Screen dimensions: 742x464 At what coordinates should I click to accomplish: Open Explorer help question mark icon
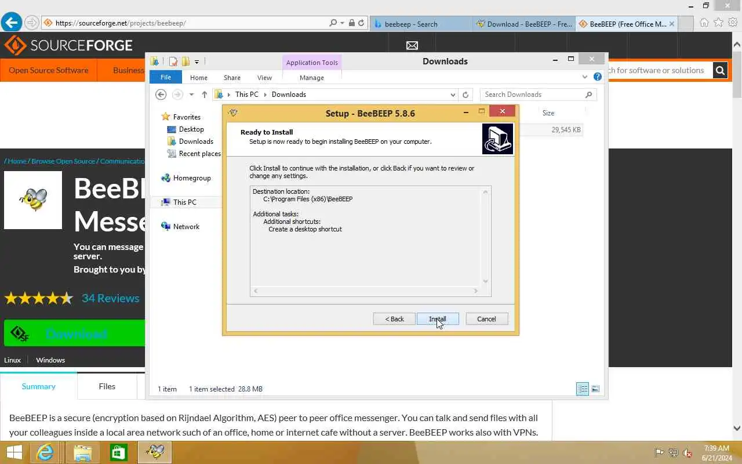598,77
